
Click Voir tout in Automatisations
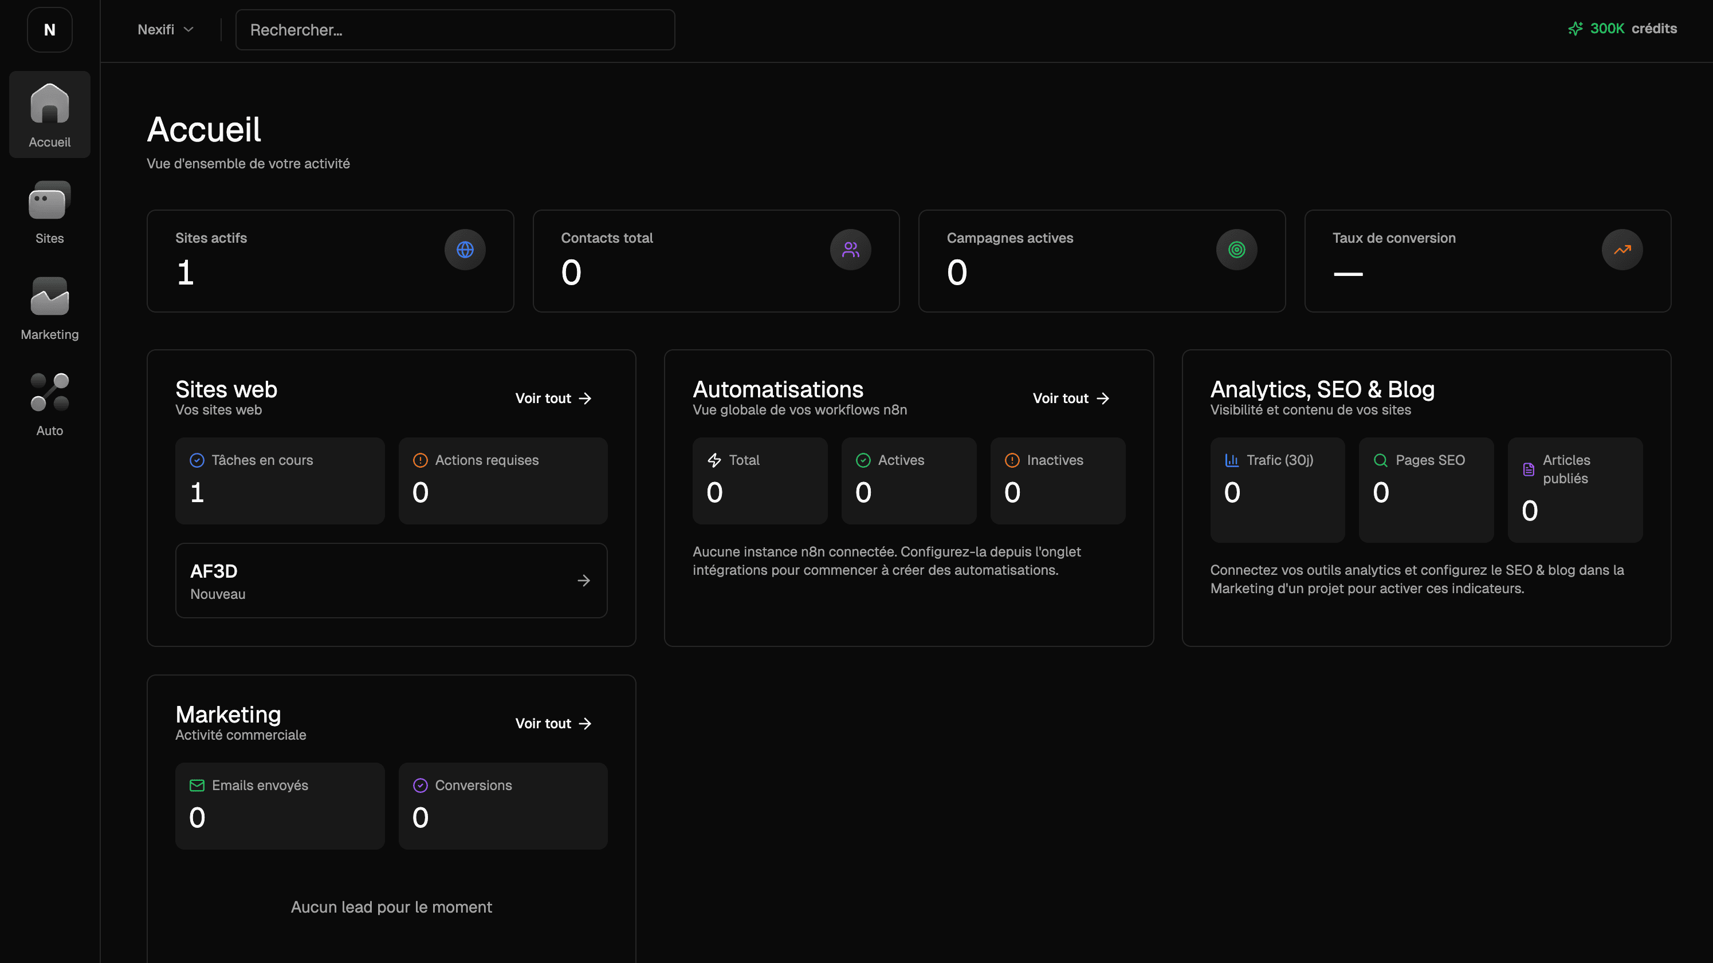[1071, 398]
